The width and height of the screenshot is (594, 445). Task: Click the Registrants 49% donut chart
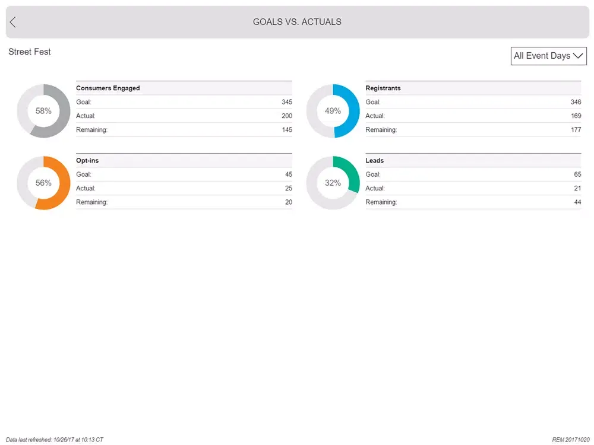coord(333,111)
